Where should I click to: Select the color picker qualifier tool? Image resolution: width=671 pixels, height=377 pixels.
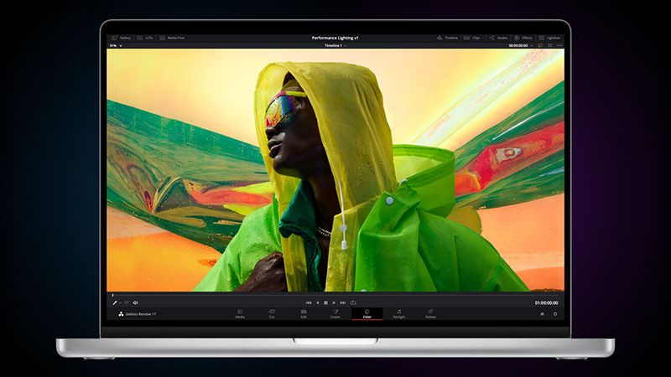[x=115, y=302]
